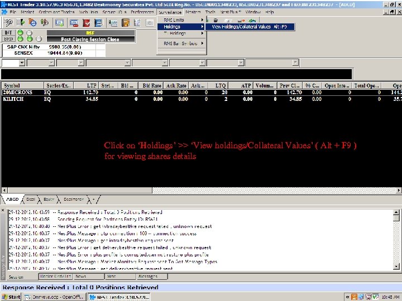Open the Orders and Trades menu
The height and width of the screenshot is (301, 402).
point(56,12)
